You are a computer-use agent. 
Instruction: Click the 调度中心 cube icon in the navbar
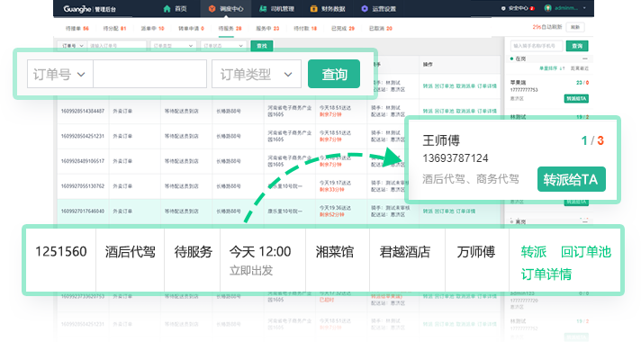point(212,9)
